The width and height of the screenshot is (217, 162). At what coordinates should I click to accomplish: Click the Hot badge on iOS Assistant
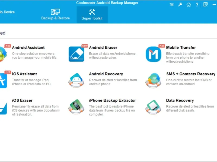point(8,72)
